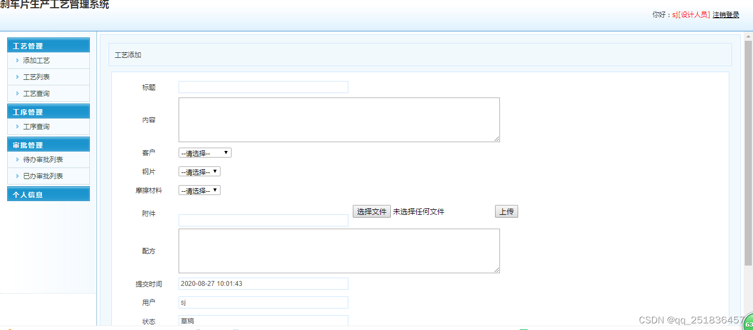Click the username sj[设计人员] text

[x=691, y=15]
